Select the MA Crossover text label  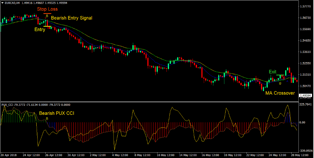pyautogui.click(x=280, y=93)
